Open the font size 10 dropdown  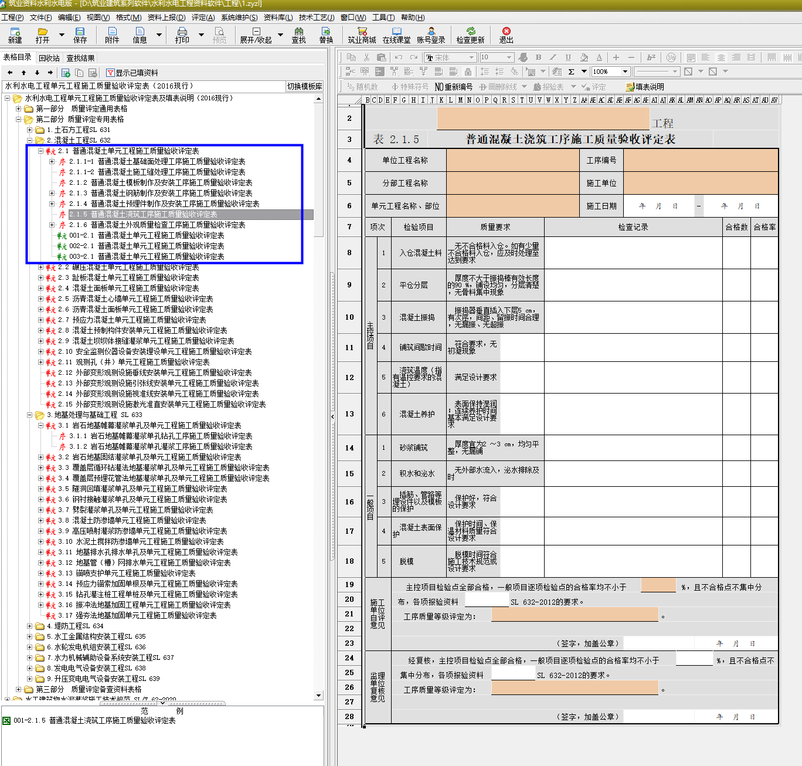point(509,57)
